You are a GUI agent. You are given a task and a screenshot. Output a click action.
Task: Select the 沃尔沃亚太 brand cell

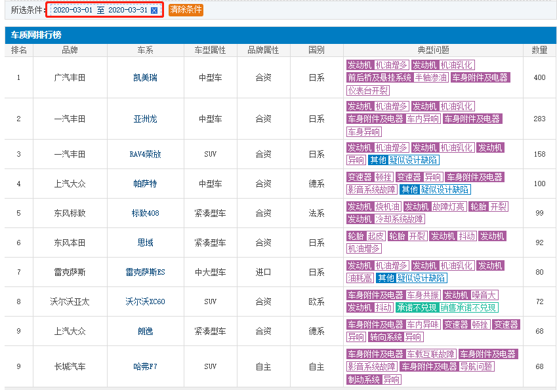click(70, 302)
